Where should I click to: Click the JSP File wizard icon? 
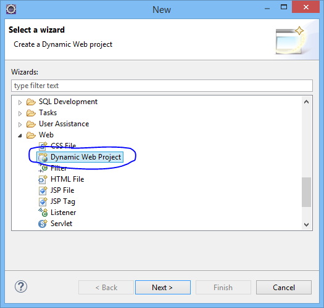[43, 190]
